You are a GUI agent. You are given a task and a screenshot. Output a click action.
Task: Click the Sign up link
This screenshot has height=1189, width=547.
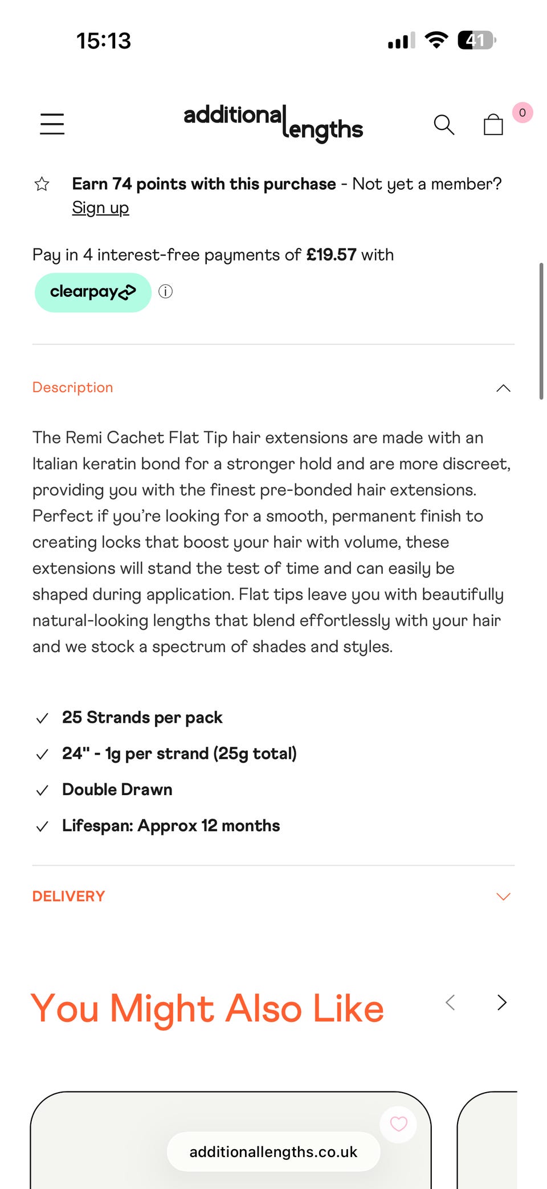(x=100, y=208)
